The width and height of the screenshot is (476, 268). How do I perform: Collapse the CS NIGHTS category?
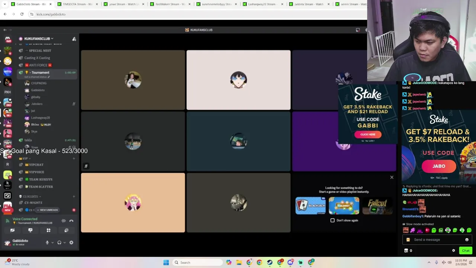tap(30, 197)
